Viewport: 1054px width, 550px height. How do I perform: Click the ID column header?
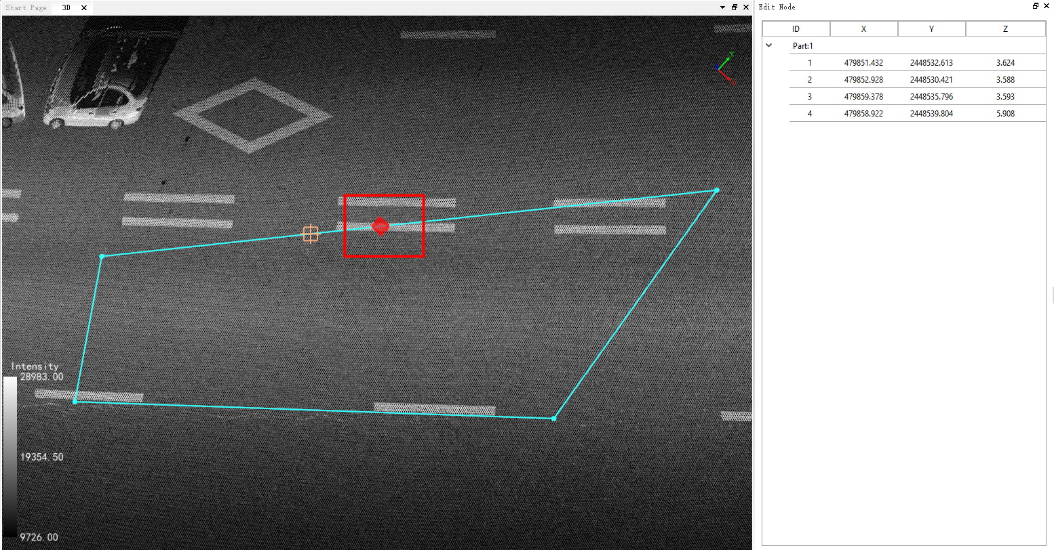point(796,29)
